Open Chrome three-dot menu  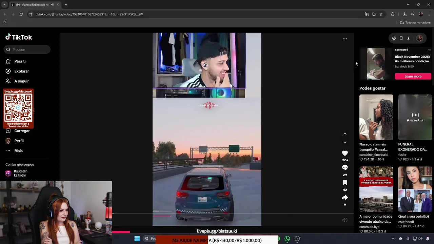click(x=429, y=14)
